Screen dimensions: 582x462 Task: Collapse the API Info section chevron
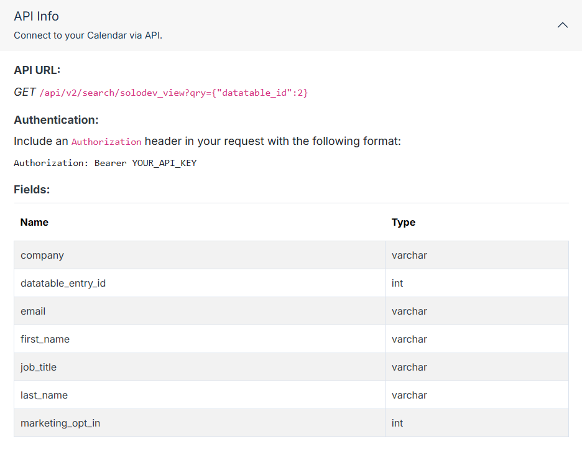point(562,25)
